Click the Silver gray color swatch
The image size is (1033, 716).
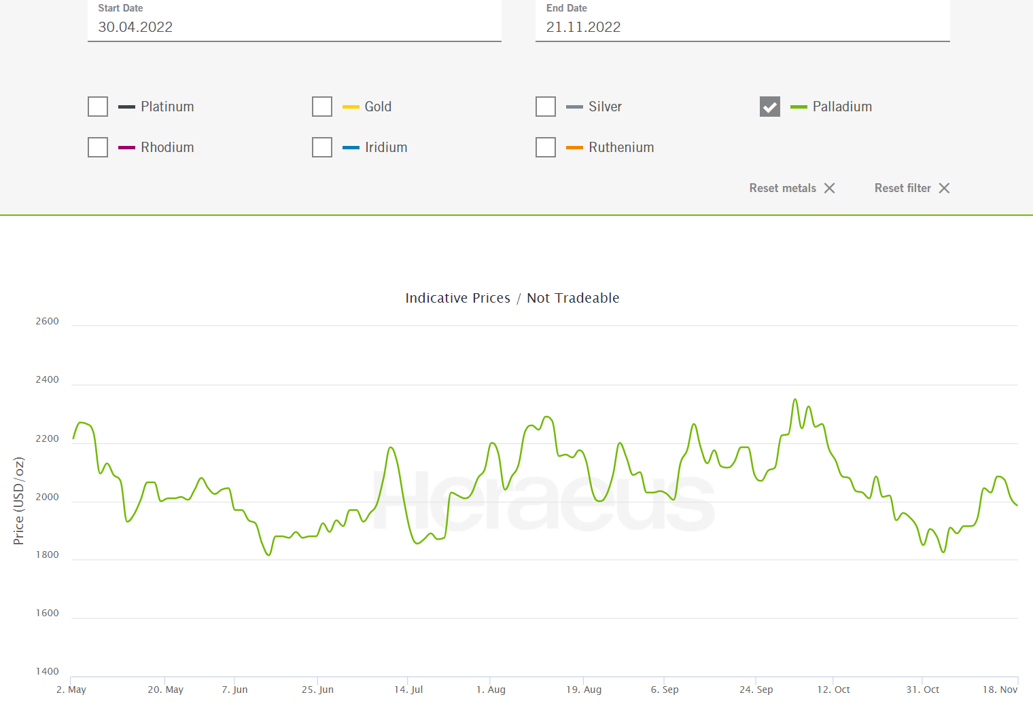574,107
